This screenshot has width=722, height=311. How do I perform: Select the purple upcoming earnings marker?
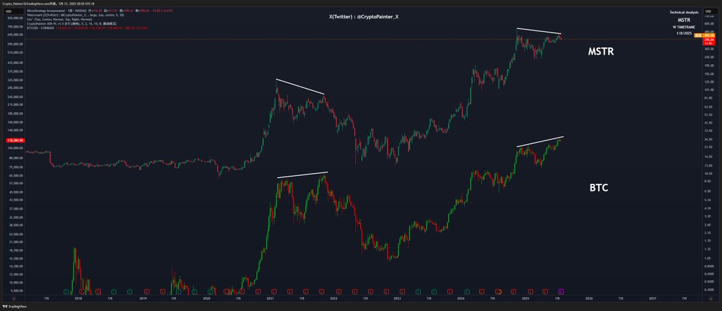561,291
